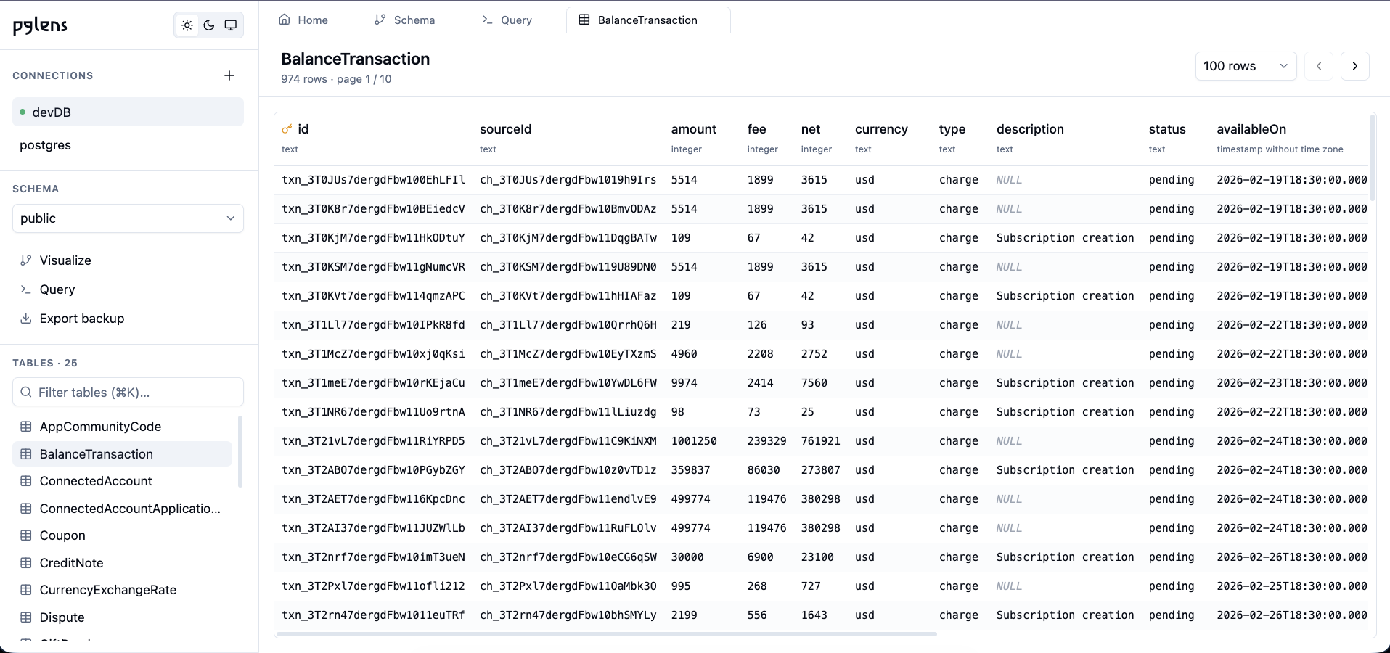Select fee cell 239329
1390x653 pixels.
coord(767,441)
